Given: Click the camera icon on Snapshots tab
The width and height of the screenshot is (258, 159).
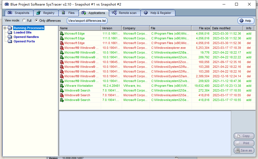Looking at the screenshot, I should click(10, 13).
